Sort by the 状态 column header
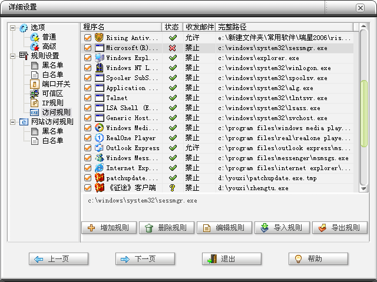377x282 pixels. [173, 27]
